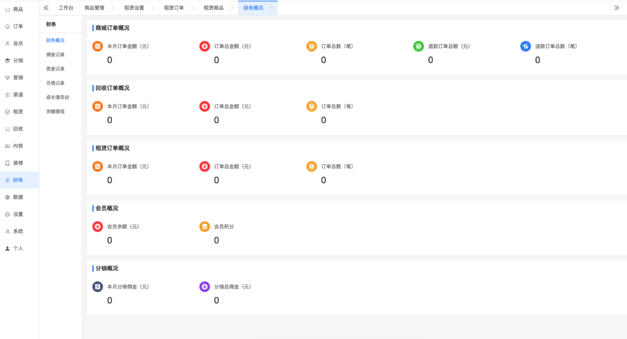Click 分销总佣金 purple icon

(x=205, y=286)
